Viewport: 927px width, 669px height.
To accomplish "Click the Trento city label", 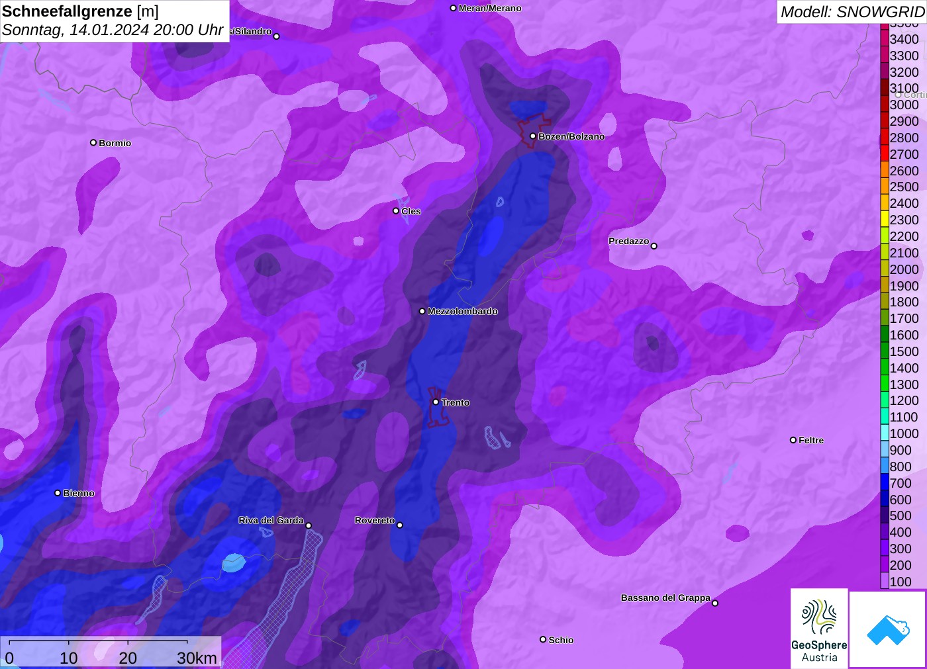I will point(456,402).
